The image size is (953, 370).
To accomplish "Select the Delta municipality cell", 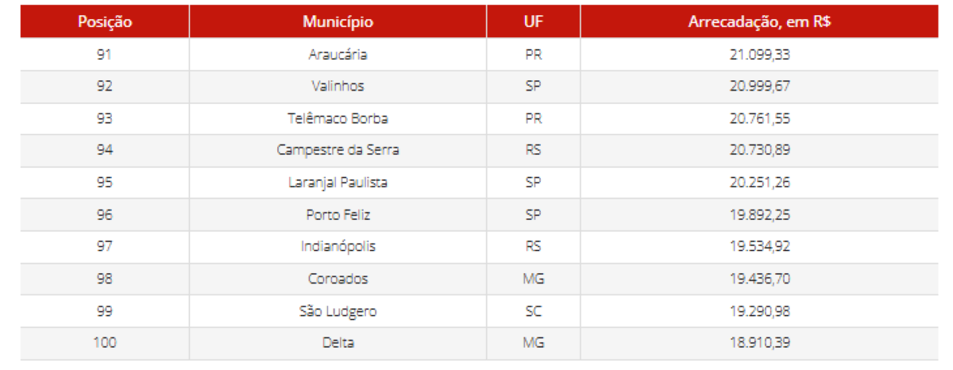I will pos(338,343).
